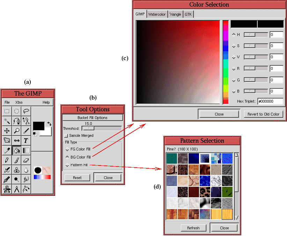Screen dimensions: 287x236
Task: Open the File menu in toolbox
Action: point(7,102)
